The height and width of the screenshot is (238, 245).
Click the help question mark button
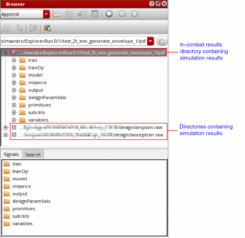tap(152, 4)
